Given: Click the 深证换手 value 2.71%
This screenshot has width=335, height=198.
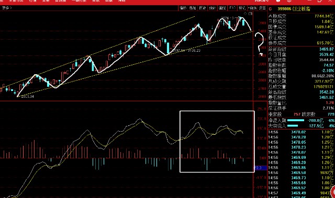Looking at the screenshot, I should [x=329, y=108].
